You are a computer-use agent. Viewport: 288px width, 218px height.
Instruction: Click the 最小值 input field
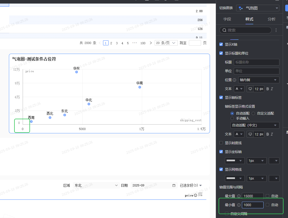tap(252, 205)
